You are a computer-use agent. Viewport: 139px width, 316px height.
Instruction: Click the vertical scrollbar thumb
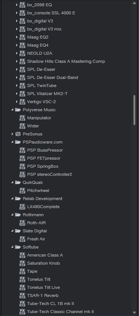coord(135,110)
